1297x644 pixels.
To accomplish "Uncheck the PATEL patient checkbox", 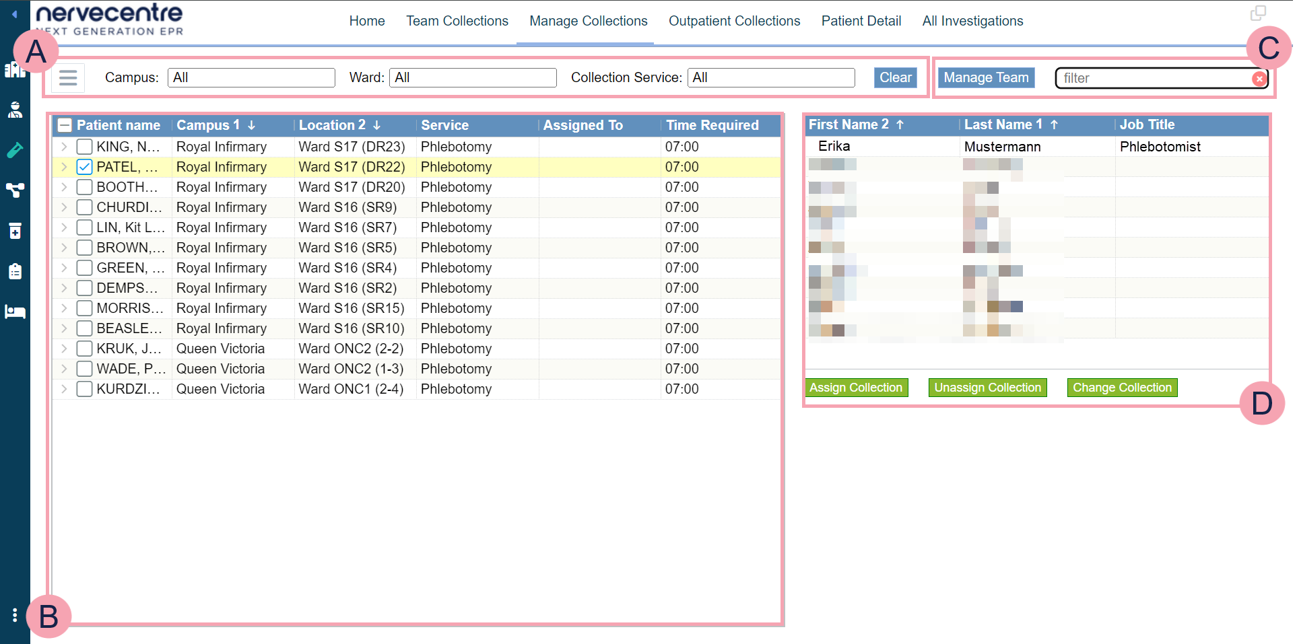I will 84,167.
